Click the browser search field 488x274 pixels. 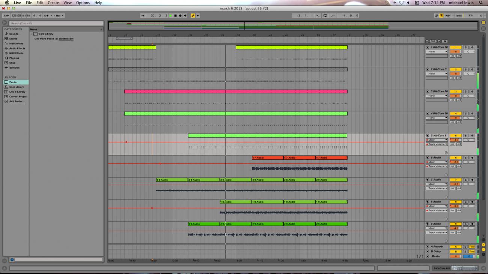[x=56, y=23]
